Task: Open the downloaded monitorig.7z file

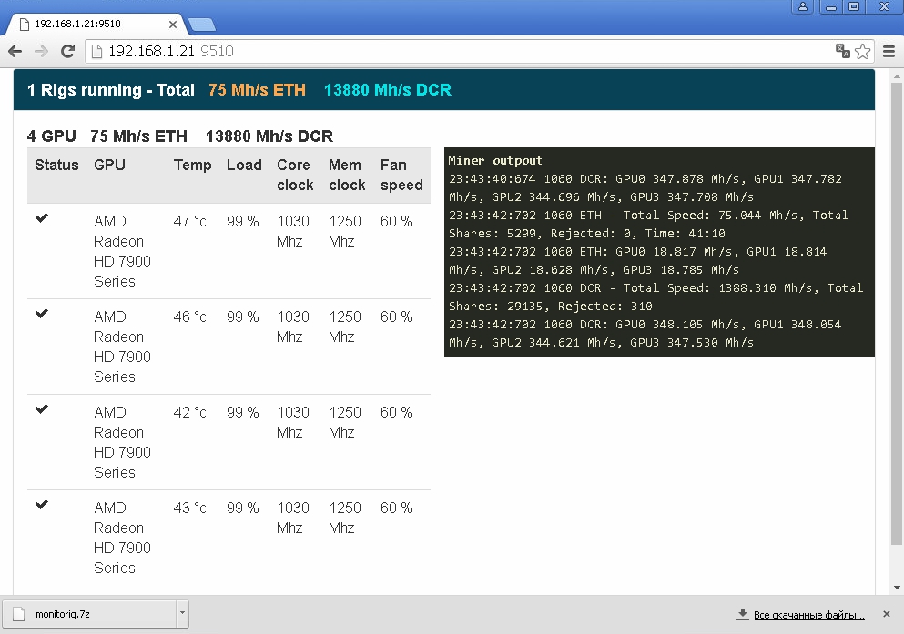Action: (89, 614)
